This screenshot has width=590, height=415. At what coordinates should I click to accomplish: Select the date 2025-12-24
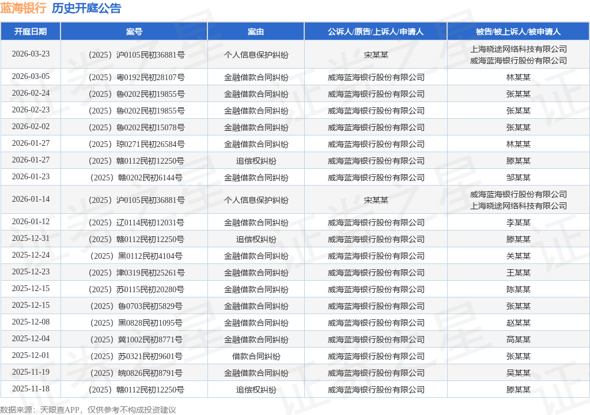coord(31,255)
